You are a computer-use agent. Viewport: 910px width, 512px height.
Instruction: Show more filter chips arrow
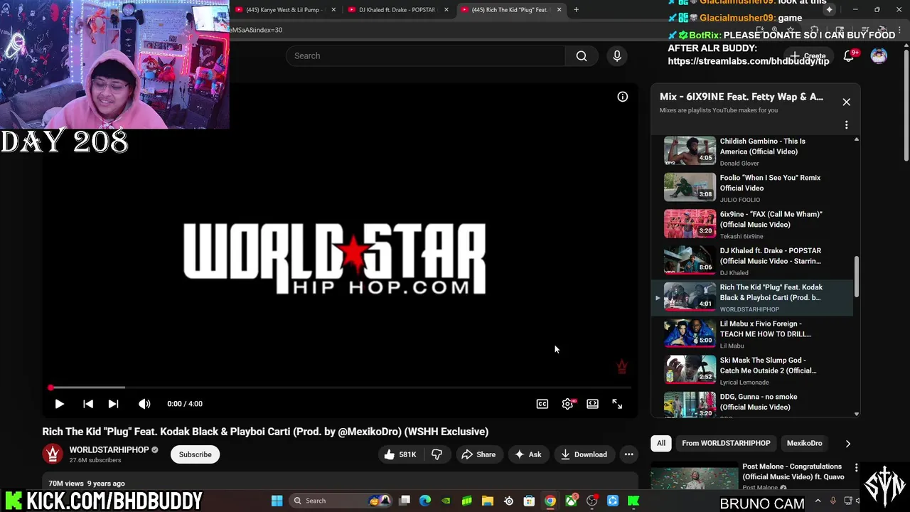pyautogui.click(x=847, y=443)
